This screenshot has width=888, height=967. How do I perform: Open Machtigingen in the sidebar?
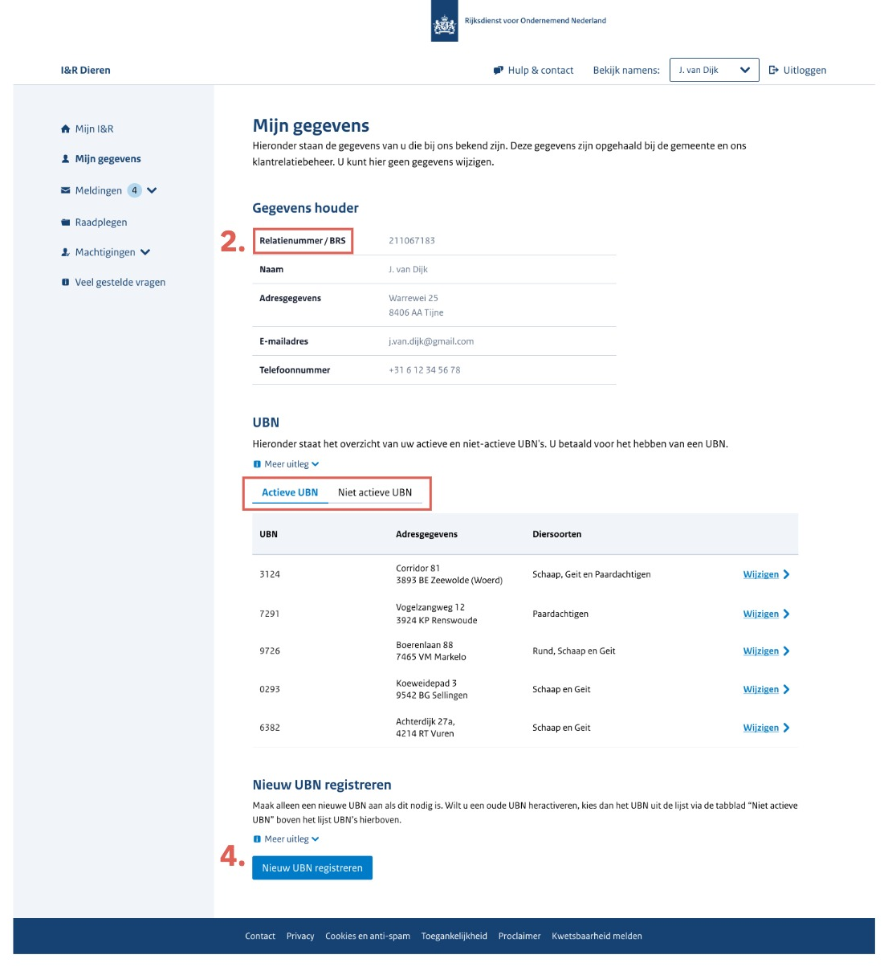coord(105,252)
